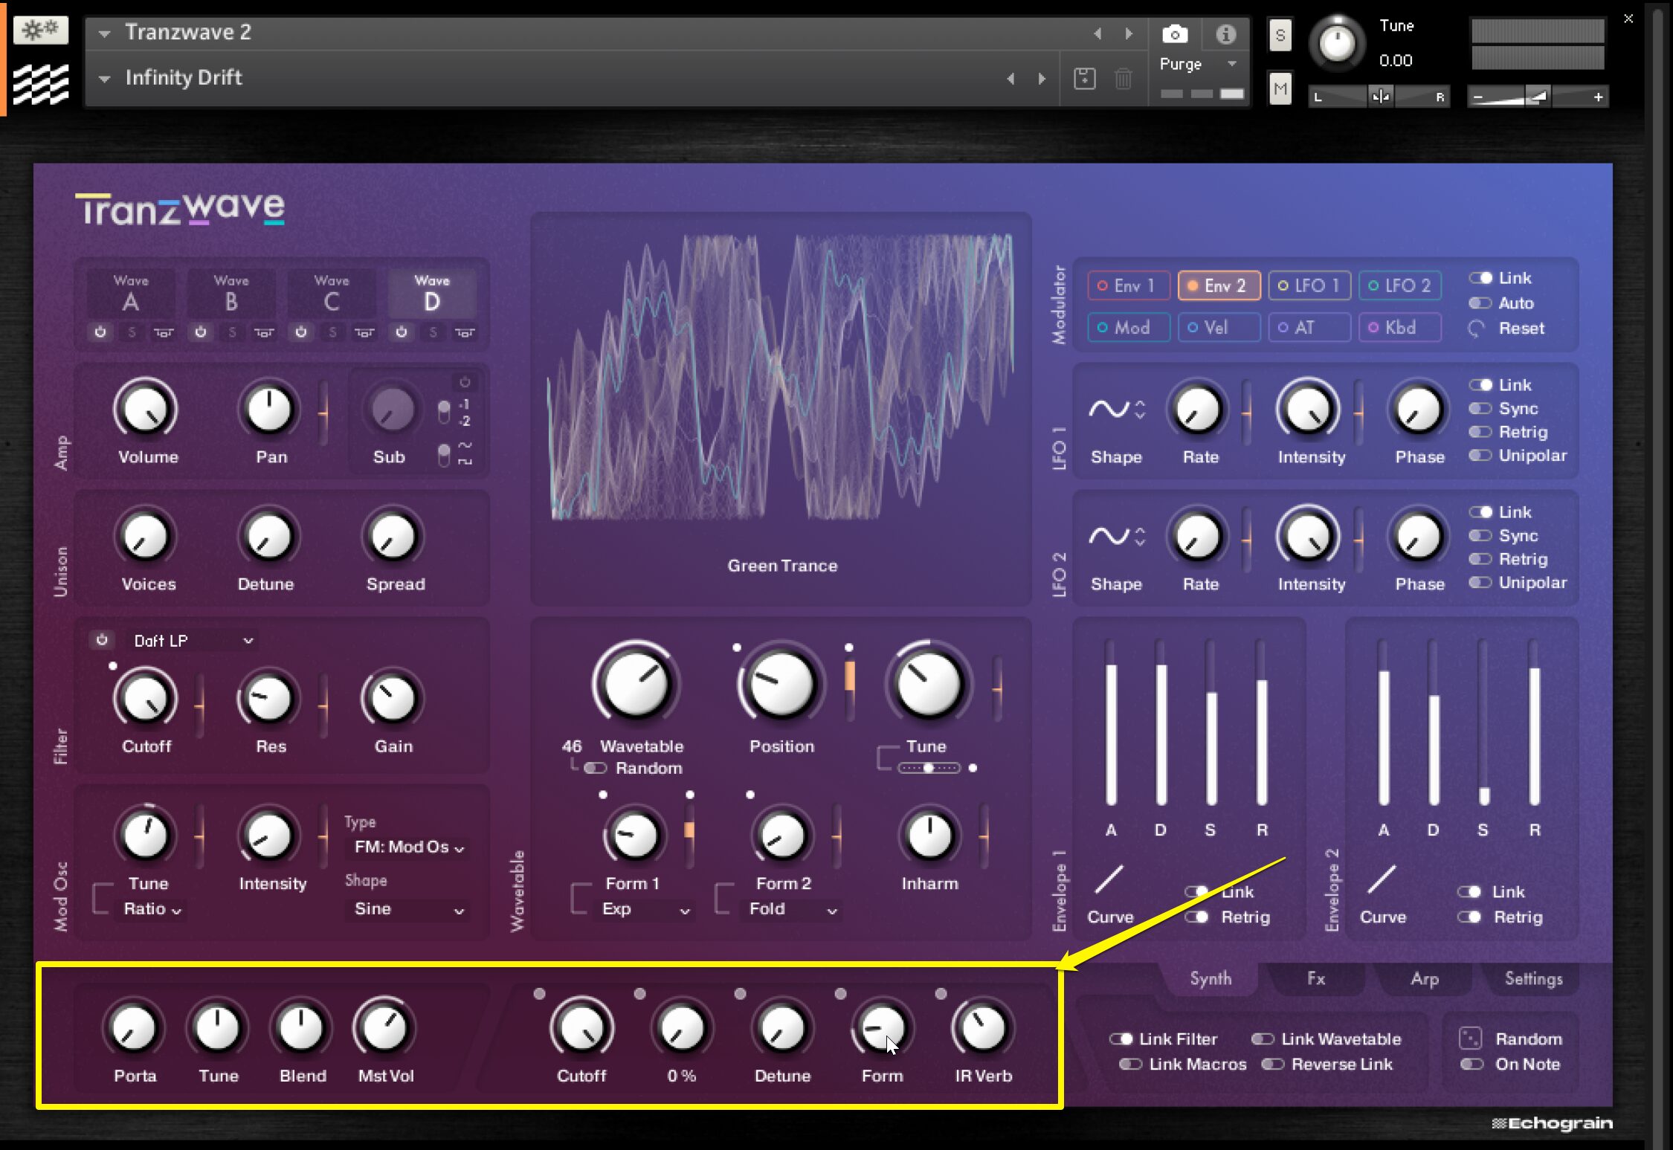Click the trash delete preset icon

[1124, 78]
